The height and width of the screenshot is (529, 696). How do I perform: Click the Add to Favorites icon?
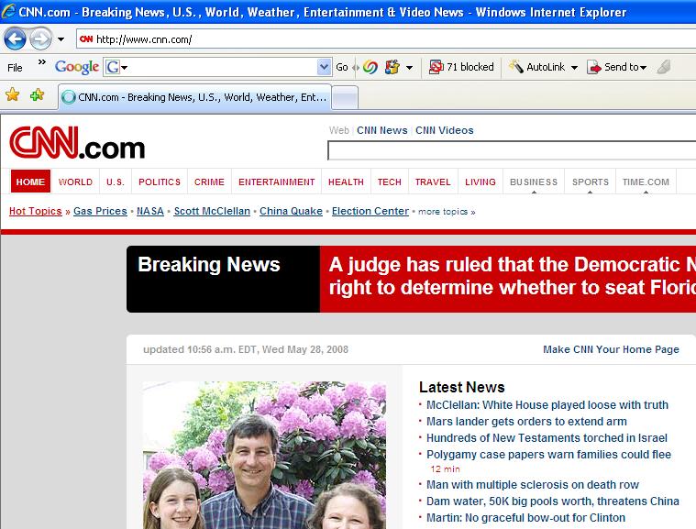[x=37, y=95]
